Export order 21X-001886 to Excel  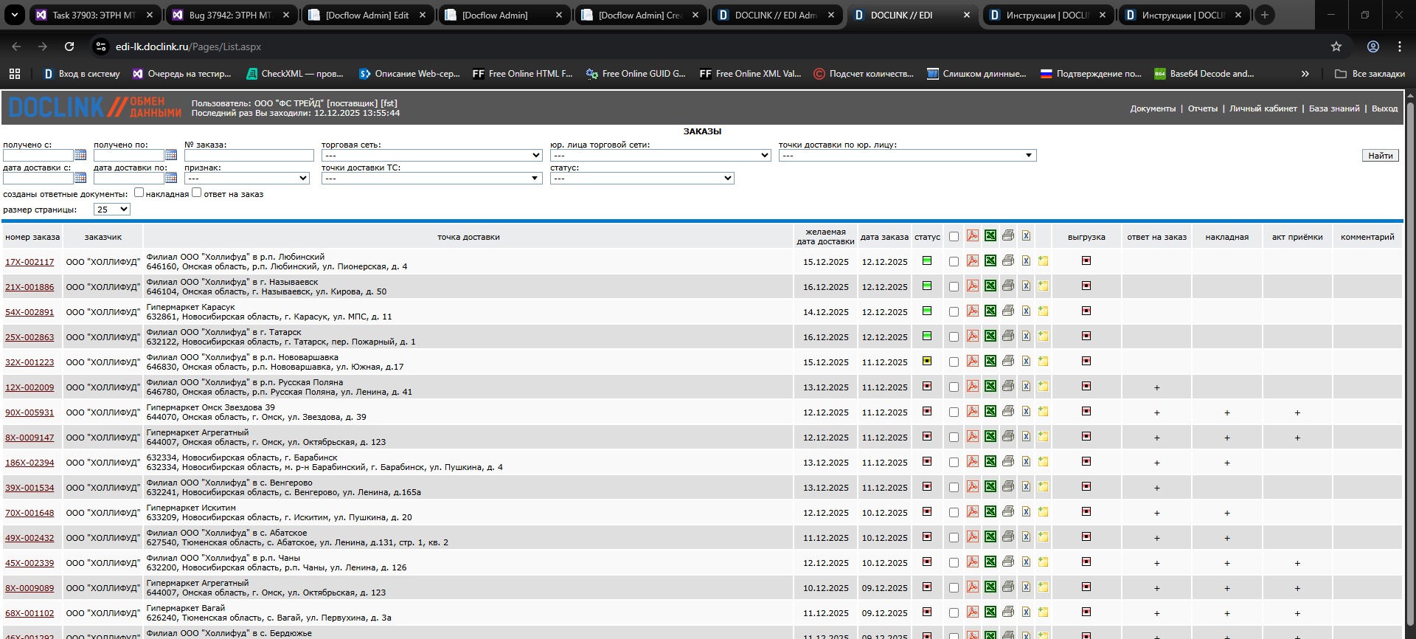pyautogui.click(x=990, y=286)
